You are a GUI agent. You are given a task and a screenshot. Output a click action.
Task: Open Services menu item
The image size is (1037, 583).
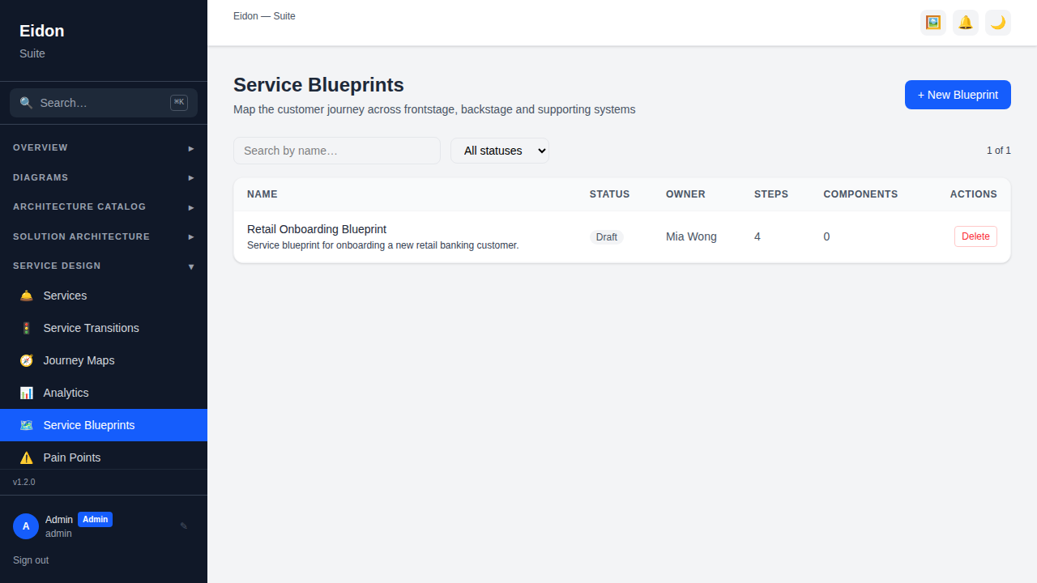click(104, 296)
